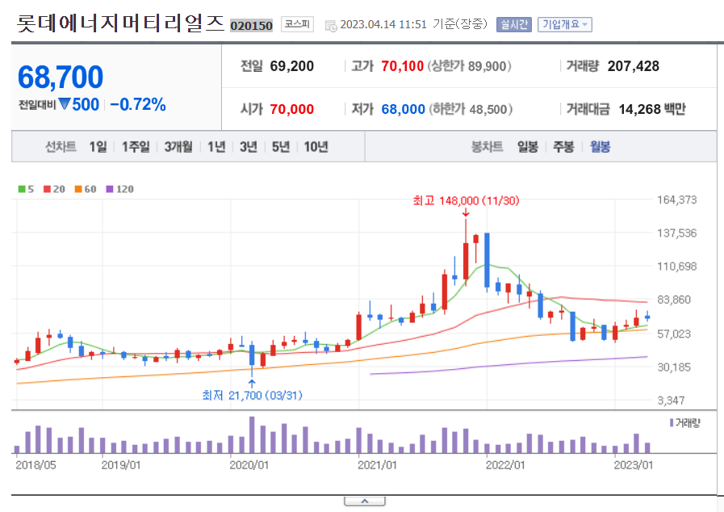Click the green 5-period moving average swatch
The image size is (724, 512).
click(x=22, y=189)
